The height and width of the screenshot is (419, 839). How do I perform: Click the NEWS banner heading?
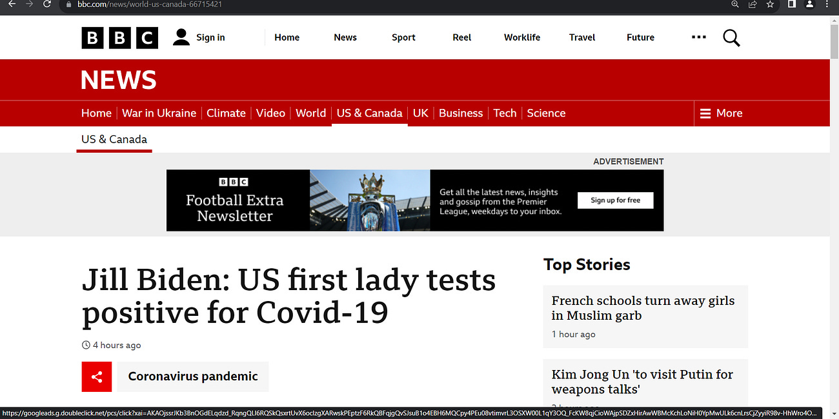(x=119, y=80)
